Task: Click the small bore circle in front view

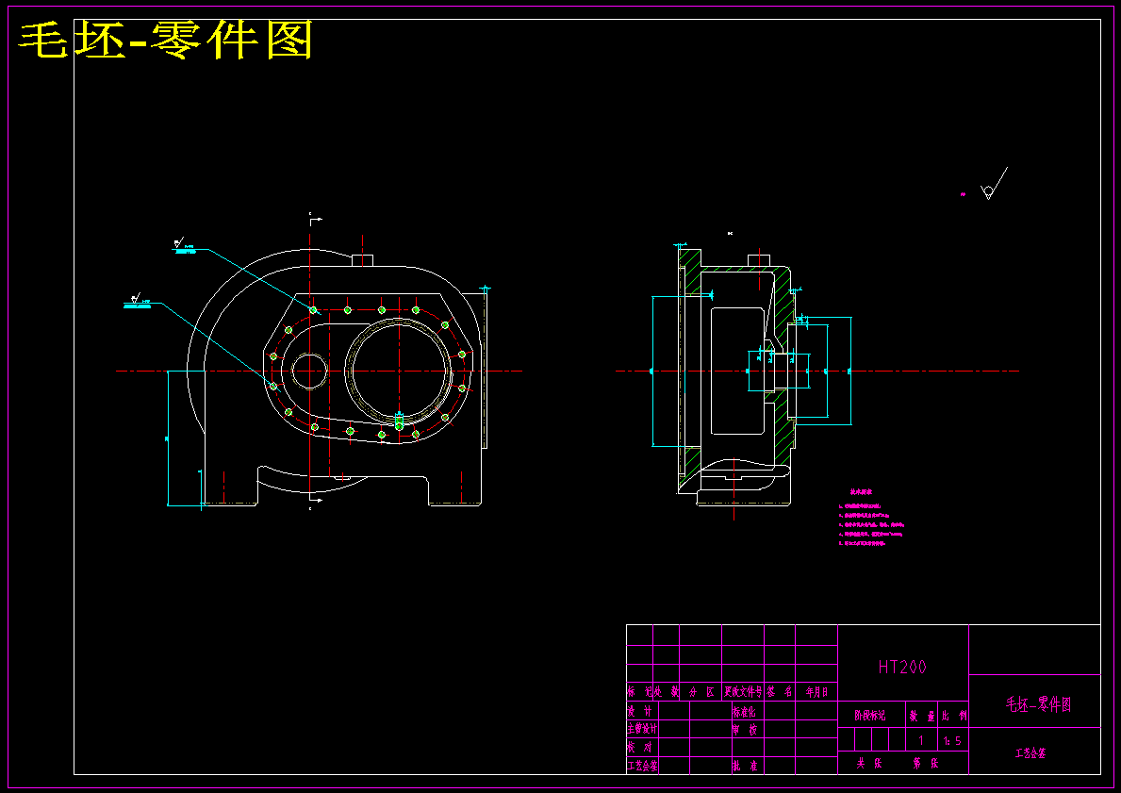Action: tap(309, 372)
